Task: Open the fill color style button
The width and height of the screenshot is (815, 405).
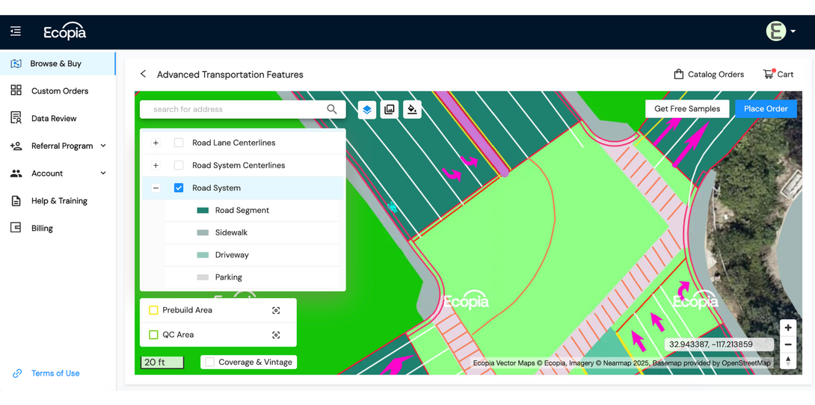Action: click(412, 110)
